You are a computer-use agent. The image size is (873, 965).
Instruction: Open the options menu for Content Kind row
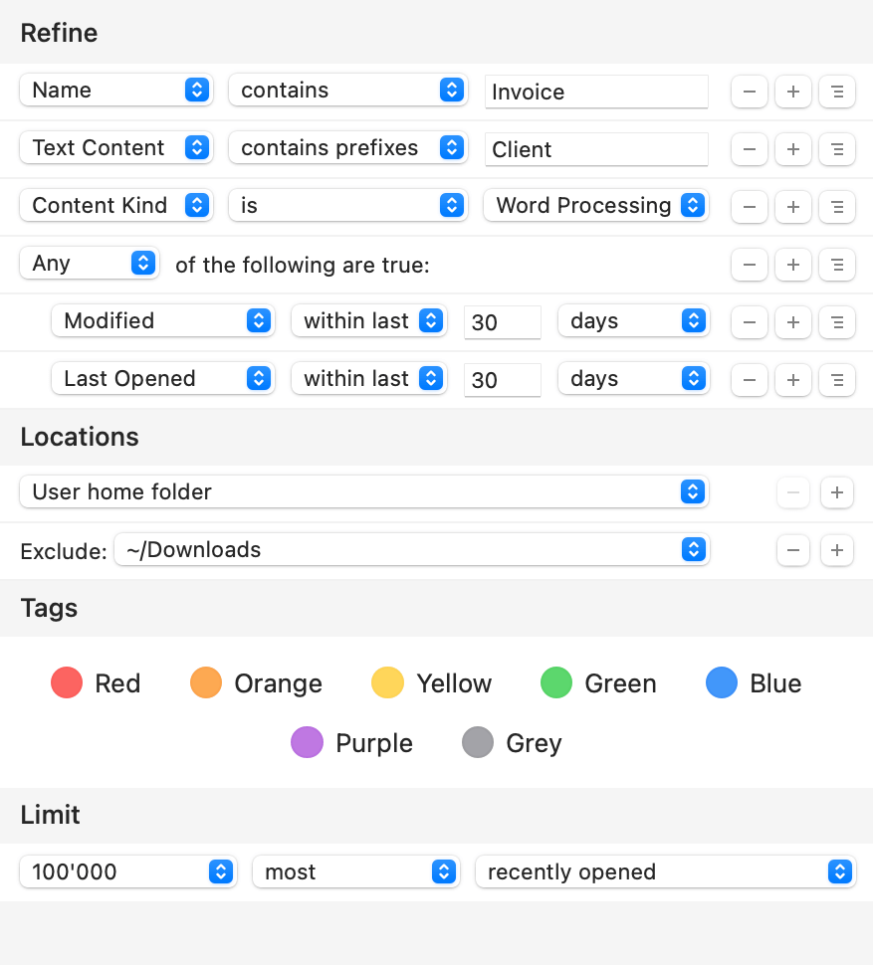(x=836, y=207)
